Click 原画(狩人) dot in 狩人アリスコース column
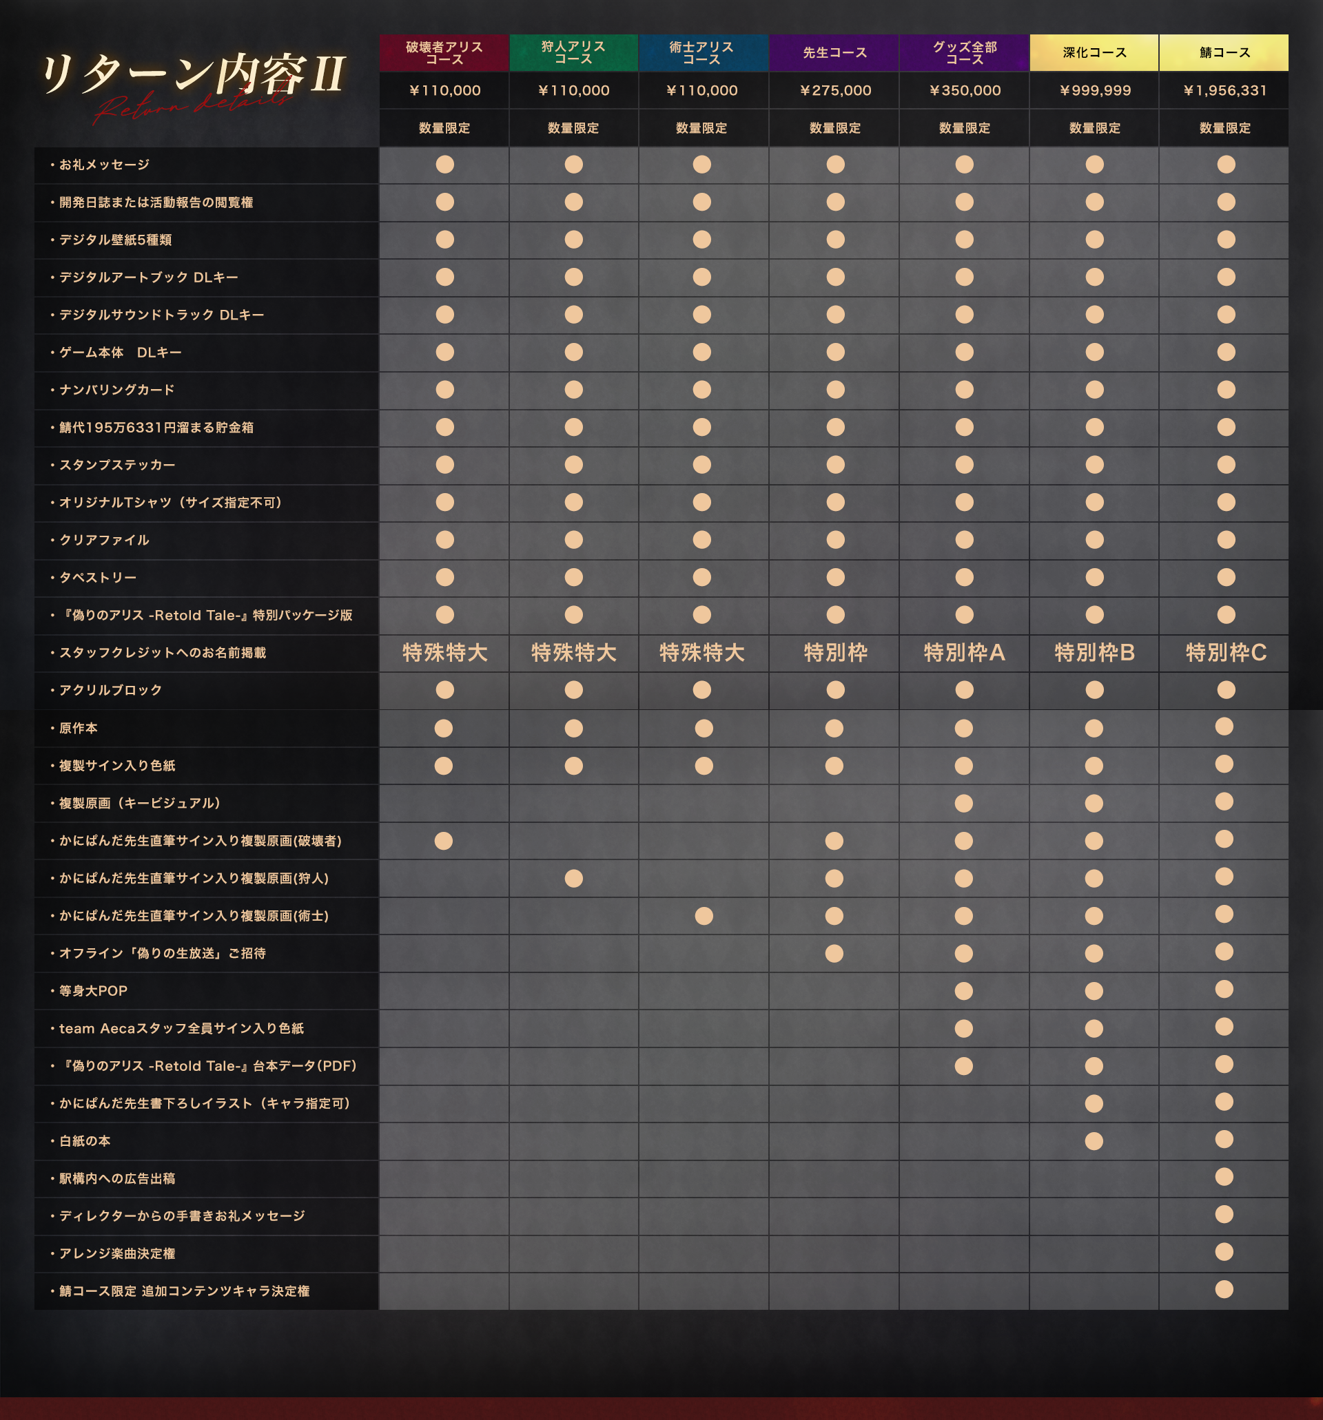This screenshot has height=1420, width=1323. point(573,878)
